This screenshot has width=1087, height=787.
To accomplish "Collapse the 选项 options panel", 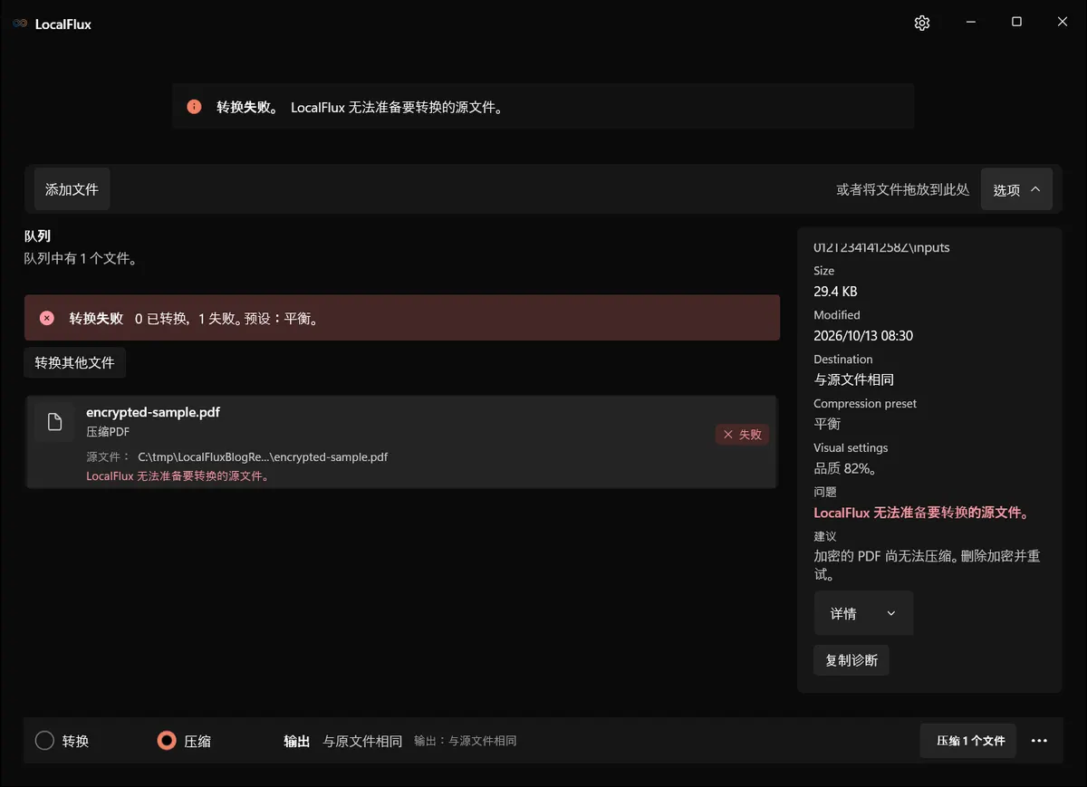I will (x=1016, y=189).
